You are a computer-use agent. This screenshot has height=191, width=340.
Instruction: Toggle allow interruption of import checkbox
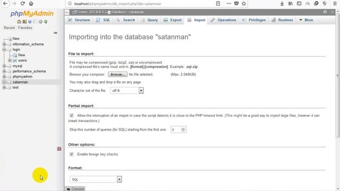[x=72, y=116]
